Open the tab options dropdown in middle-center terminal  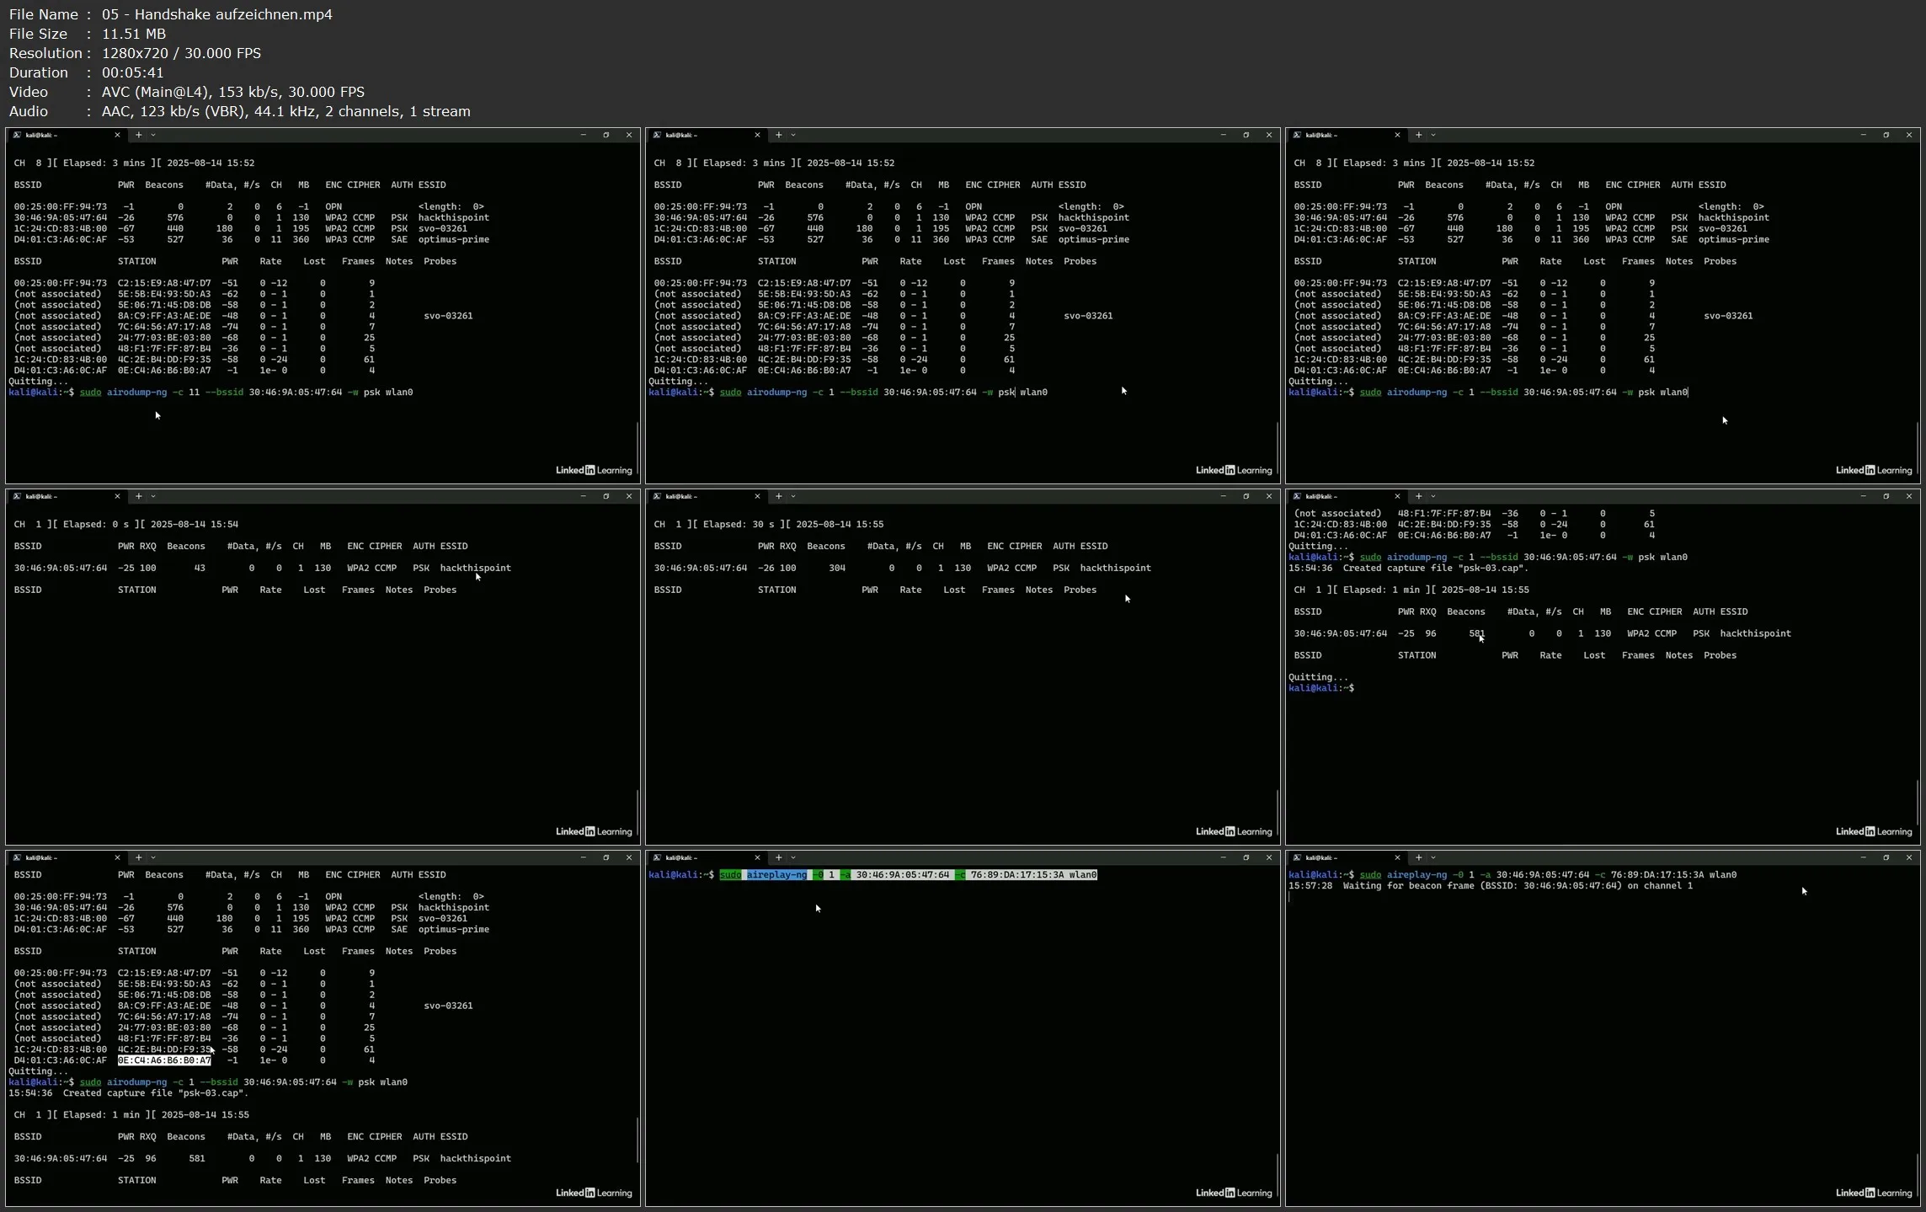[795, 496]
